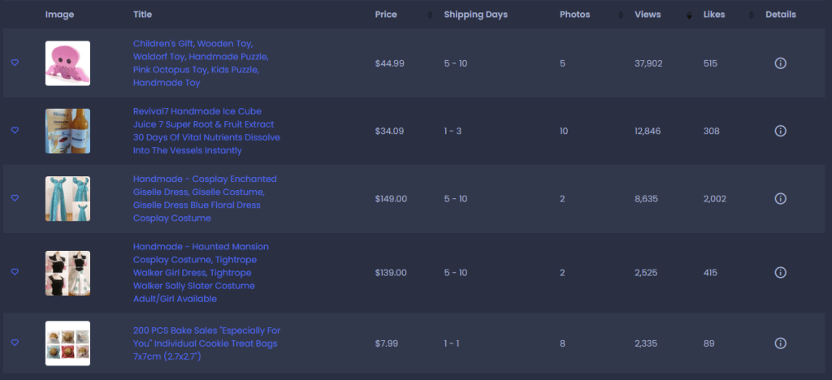This screenshot has width=832, height=380.
Task: Open details info for Giselle Dress listing
Action: (780, 199)
